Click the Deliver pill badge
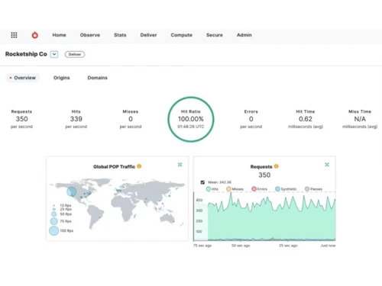Viewport: 382px width, 286px height. coord(75,54)
